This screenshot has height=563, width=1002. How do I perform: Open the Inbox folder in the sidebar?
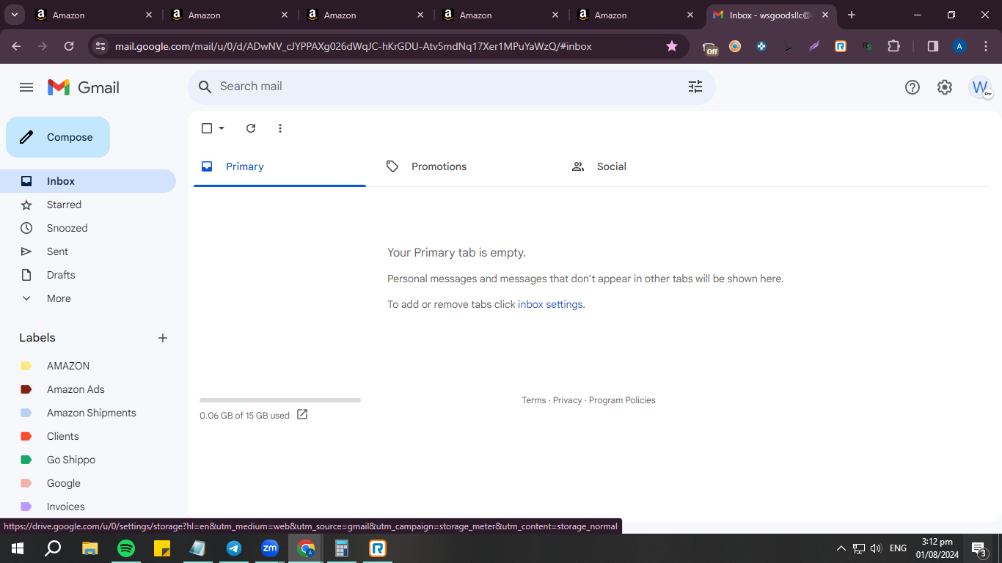pos(88,181)
